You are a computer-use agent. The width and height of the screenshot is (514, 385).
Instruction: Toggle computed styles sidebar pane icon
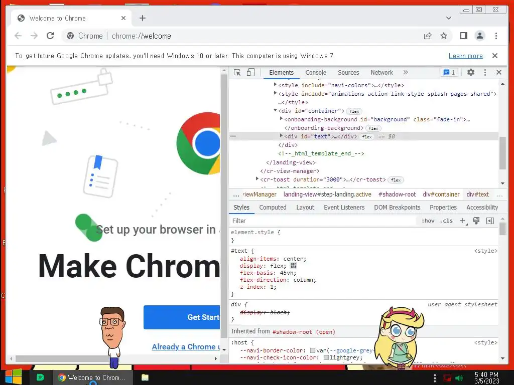[x=490, y=221]
